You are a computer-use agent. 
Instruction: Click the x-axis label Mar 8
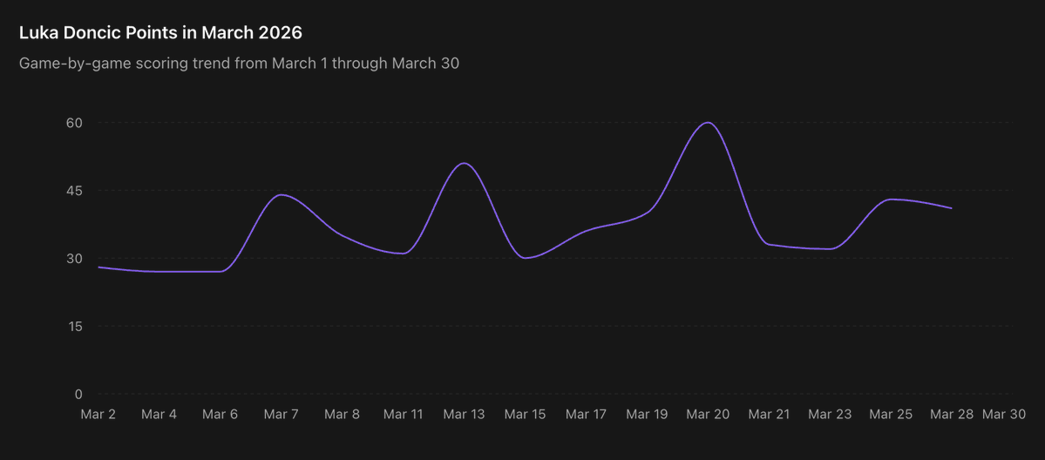(x=342, y=415)
